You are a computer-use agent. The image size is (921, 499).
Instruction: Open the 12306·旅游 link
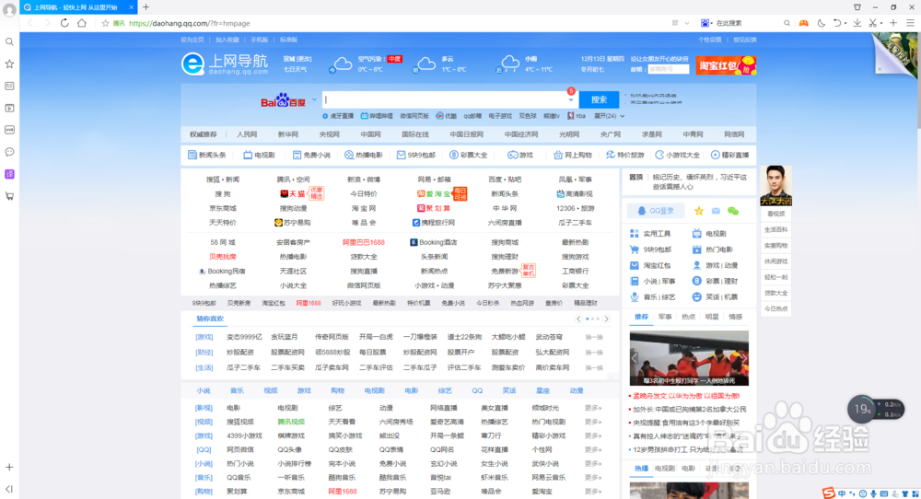pos(575,208)
